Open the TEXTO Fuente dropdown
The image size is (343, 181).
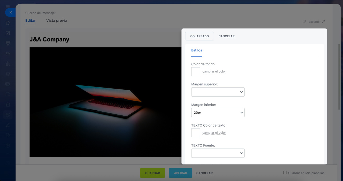tap(218, 153)
